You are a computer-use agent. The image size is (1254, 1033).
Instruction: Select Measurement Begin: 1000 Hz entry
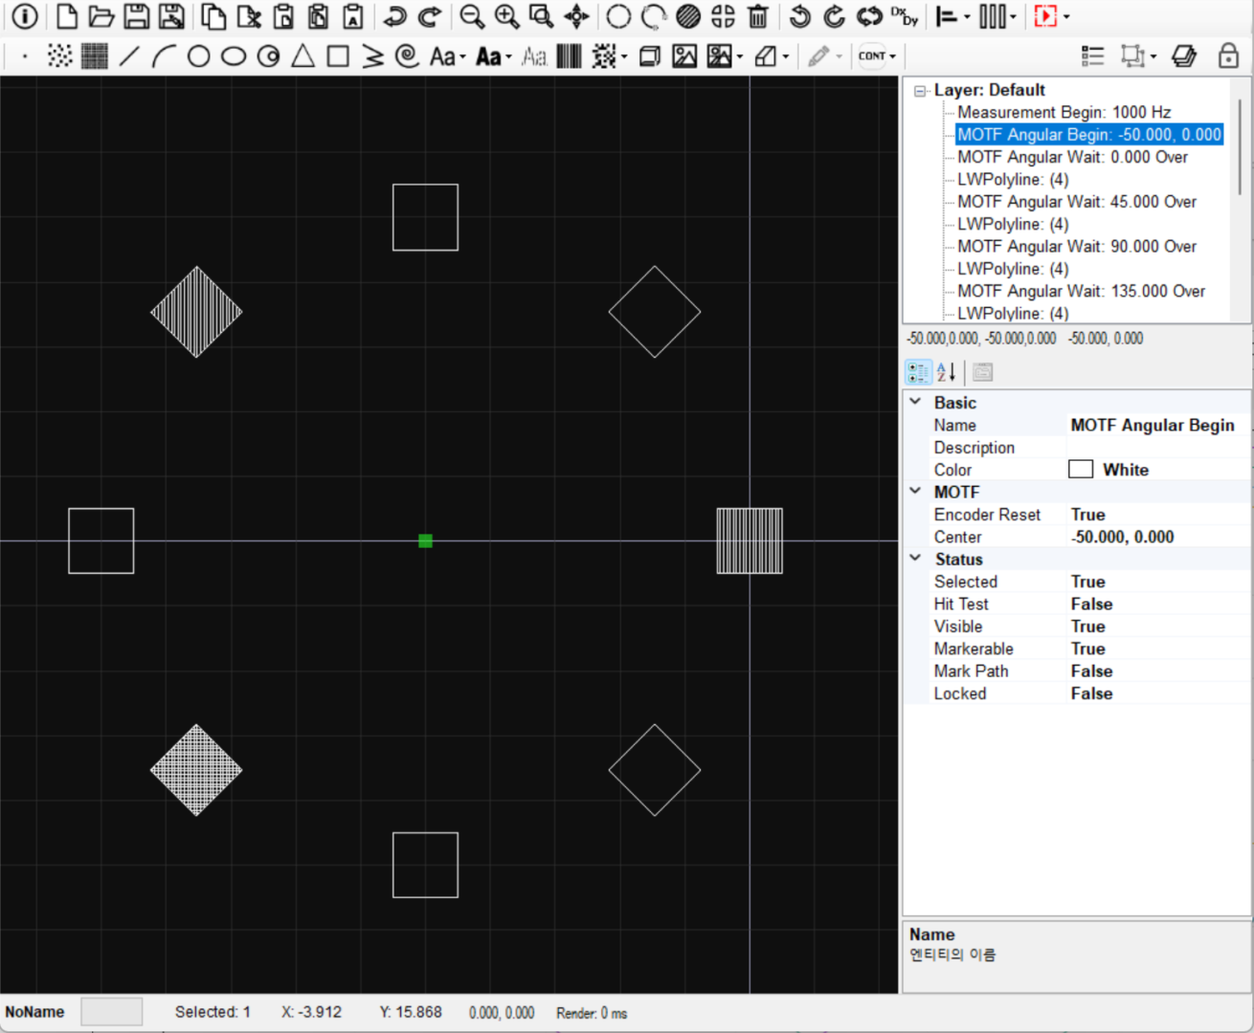coord(1064,112)
